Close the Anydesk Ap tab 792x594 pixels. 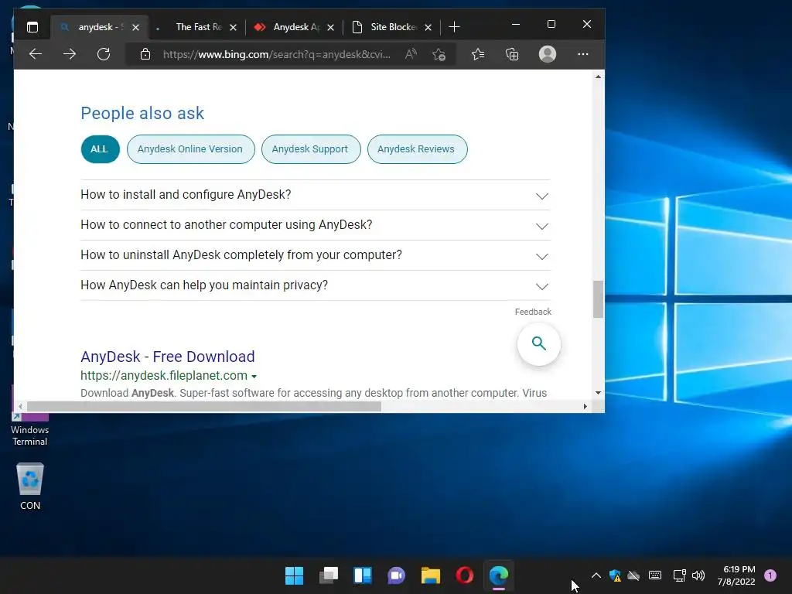click(x=330, y=27)
